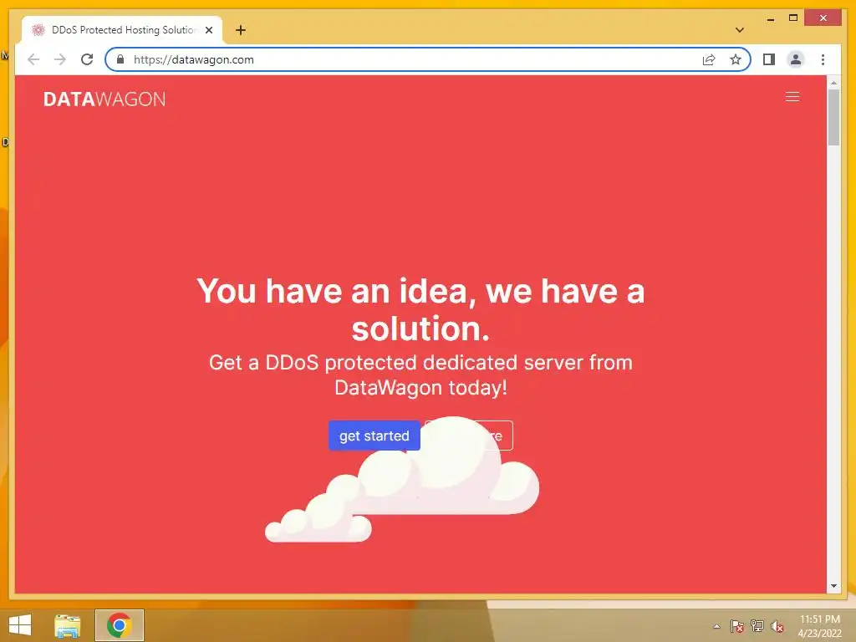Open Chrome side panel icon

(769, 59)
